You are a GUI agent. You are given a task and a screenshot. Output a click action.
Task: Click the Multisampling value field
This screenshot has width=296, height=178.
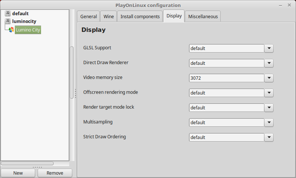click(227, 122)
